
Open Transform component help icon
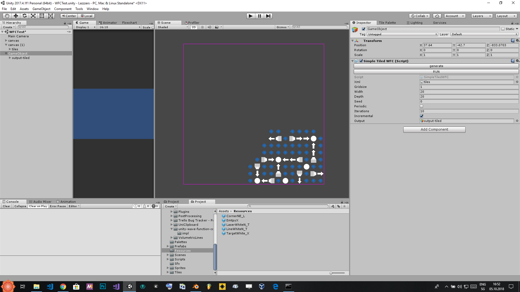[513, 41]
